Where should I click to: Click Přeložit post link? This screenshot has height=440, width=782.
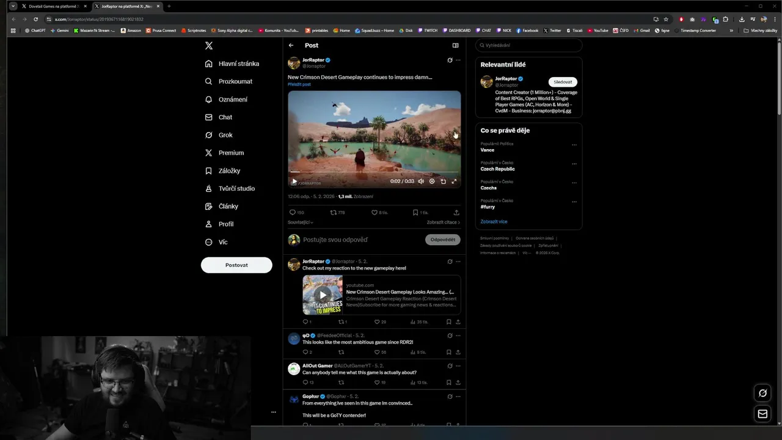(x=299, y=84)
